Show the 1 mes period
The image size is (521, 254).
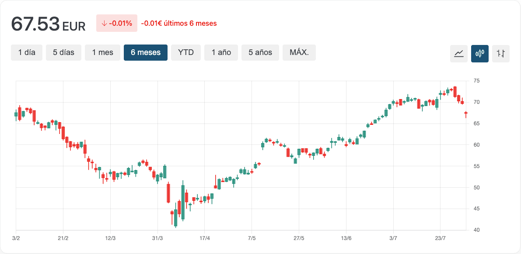(x=102, y=52)
